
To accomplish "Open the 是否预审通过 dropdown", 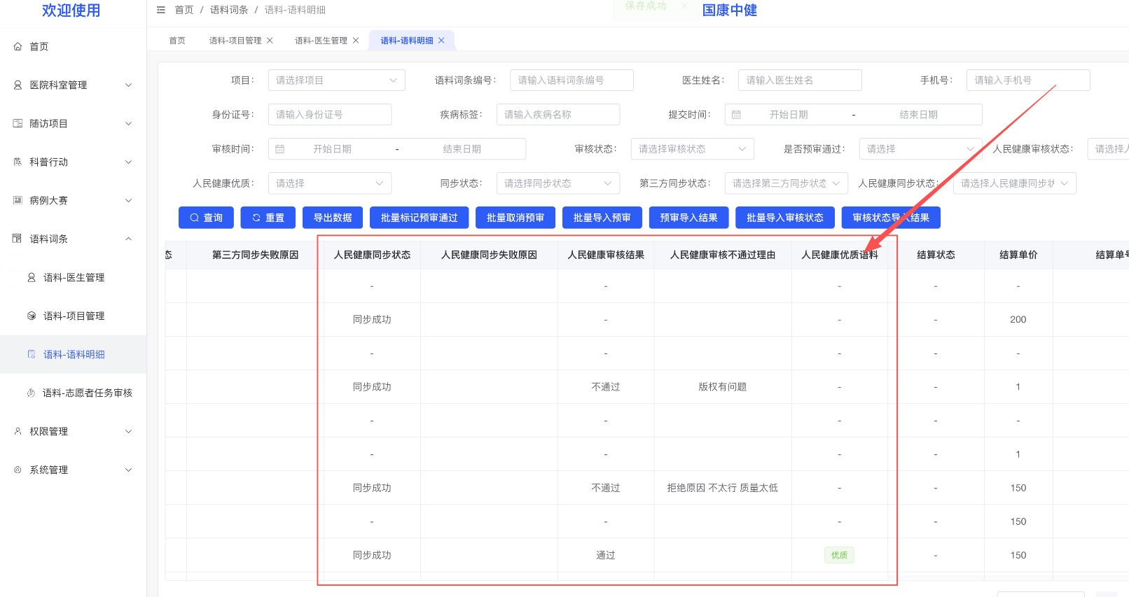I will click(x=921, y=149).
